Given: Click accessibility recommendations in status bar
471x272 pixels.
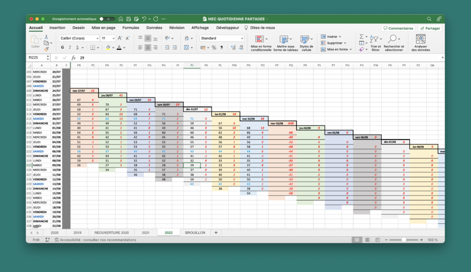Looking at the screenshot, I should 96,240.
